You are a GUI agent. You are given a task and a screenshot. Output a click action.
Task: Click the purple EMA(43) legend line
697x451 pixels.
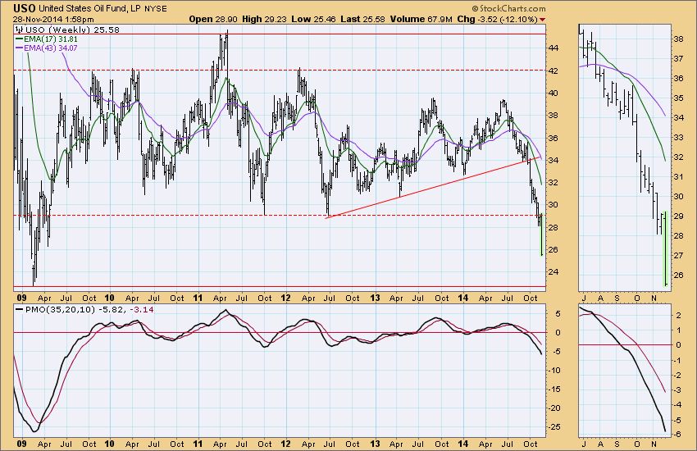tap(20, 46)
